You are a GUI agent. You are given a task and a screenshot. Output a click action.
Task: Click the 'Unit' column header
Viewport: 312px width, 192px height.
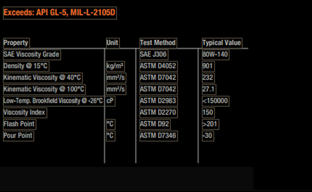tap(113, 43)
